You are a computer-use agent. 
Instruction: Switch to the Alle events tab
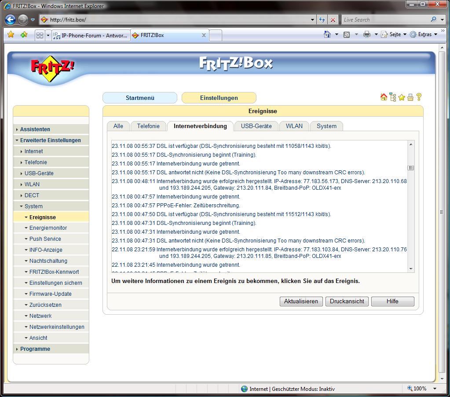tap(118, 126)
